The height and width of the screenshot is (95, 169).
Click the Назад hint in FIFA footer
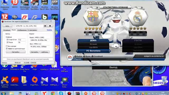coord(87,56)
